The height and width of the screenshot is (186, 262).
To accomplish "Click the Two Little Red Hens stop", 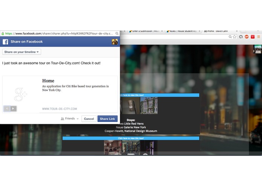I will pyautogui.click(x=132, y=123).
